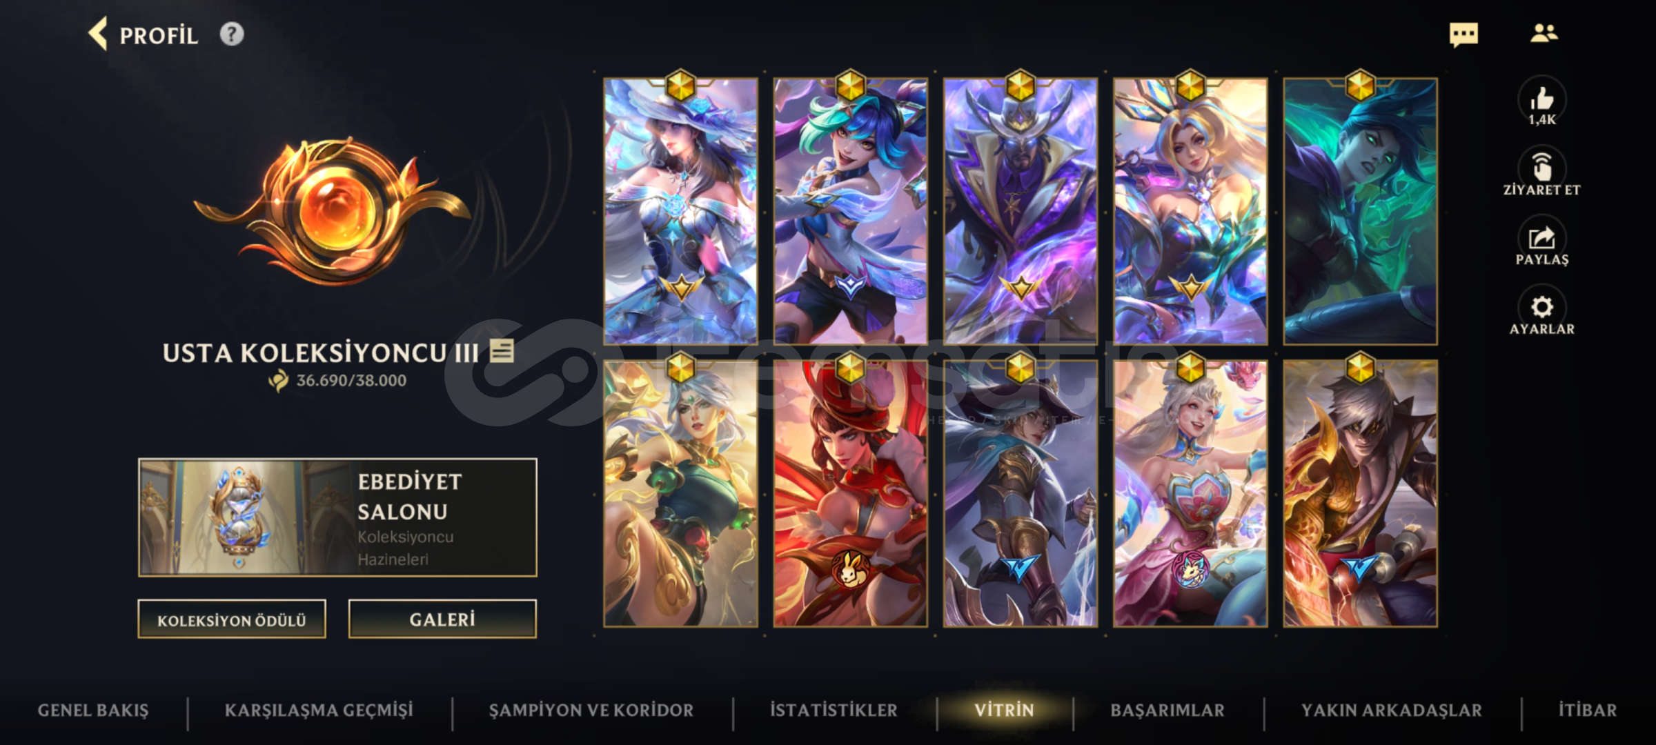Open the chat messages icon

tap(1463, 34)
